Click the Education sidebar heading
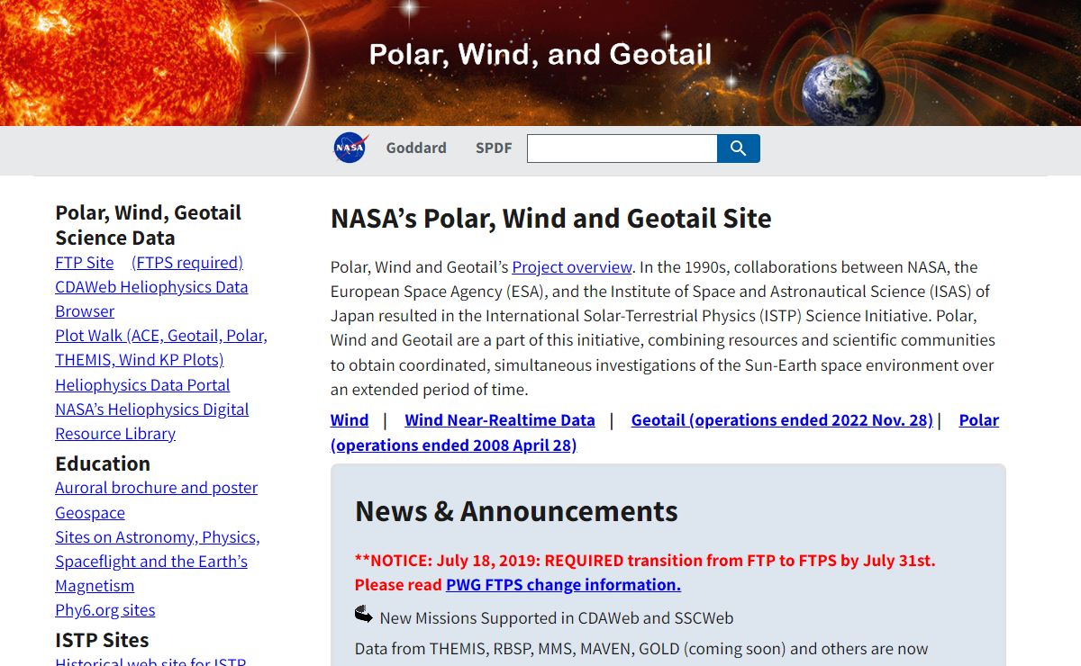 point(103,463)
